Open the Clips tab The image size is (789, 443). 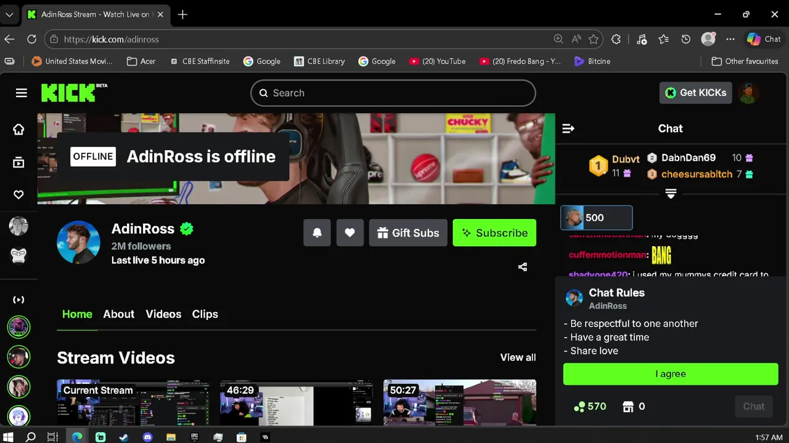(x=205, y=314)
